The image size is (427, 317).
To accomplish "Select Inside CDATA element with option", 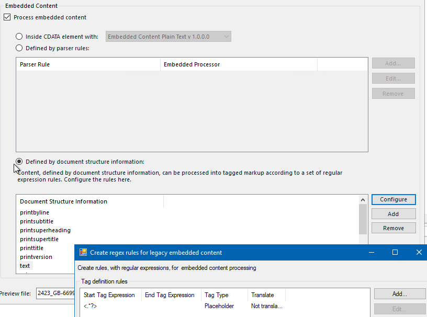I will [19, 37].
